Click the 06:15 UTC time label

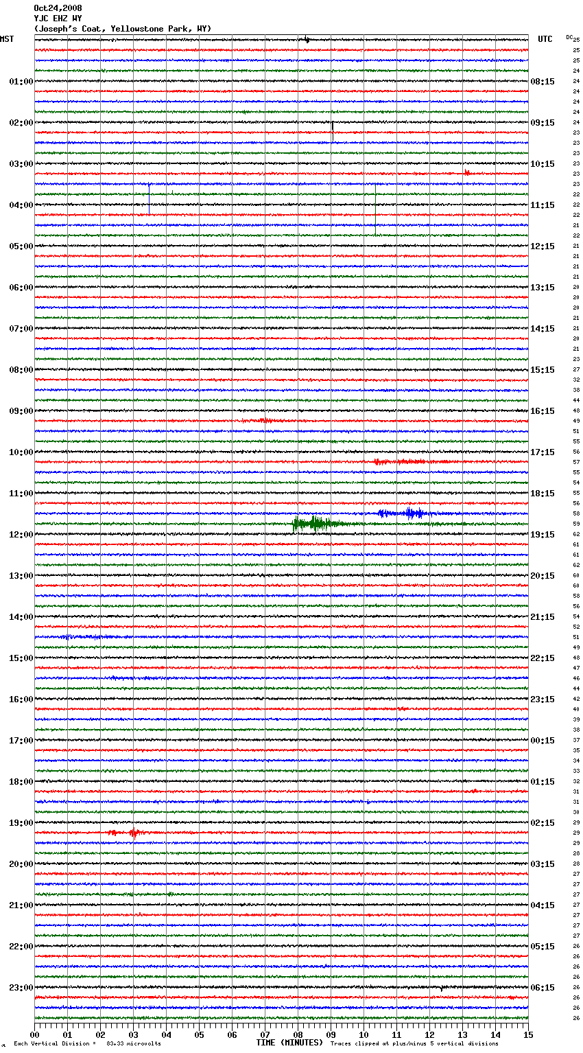543,988
